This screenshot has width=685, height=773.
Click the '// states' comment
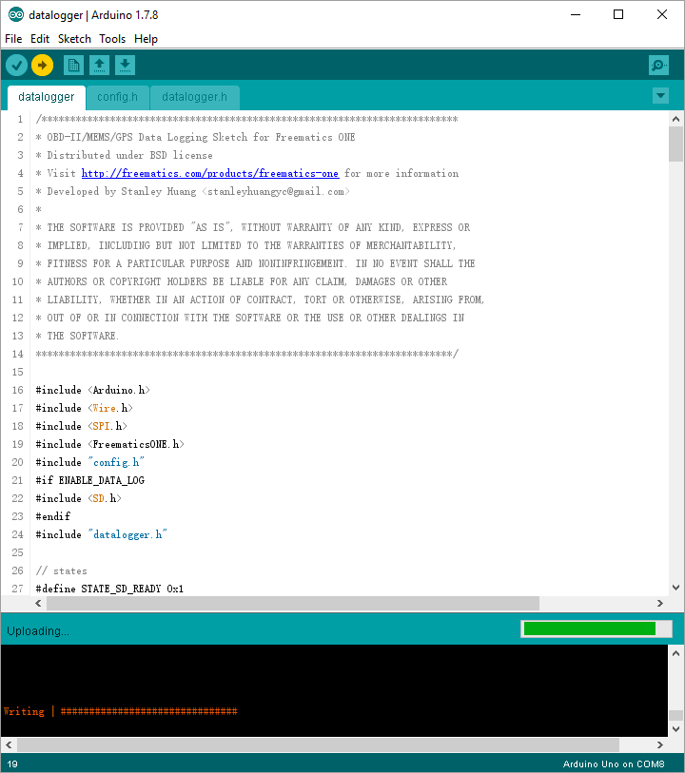[62, 570]
